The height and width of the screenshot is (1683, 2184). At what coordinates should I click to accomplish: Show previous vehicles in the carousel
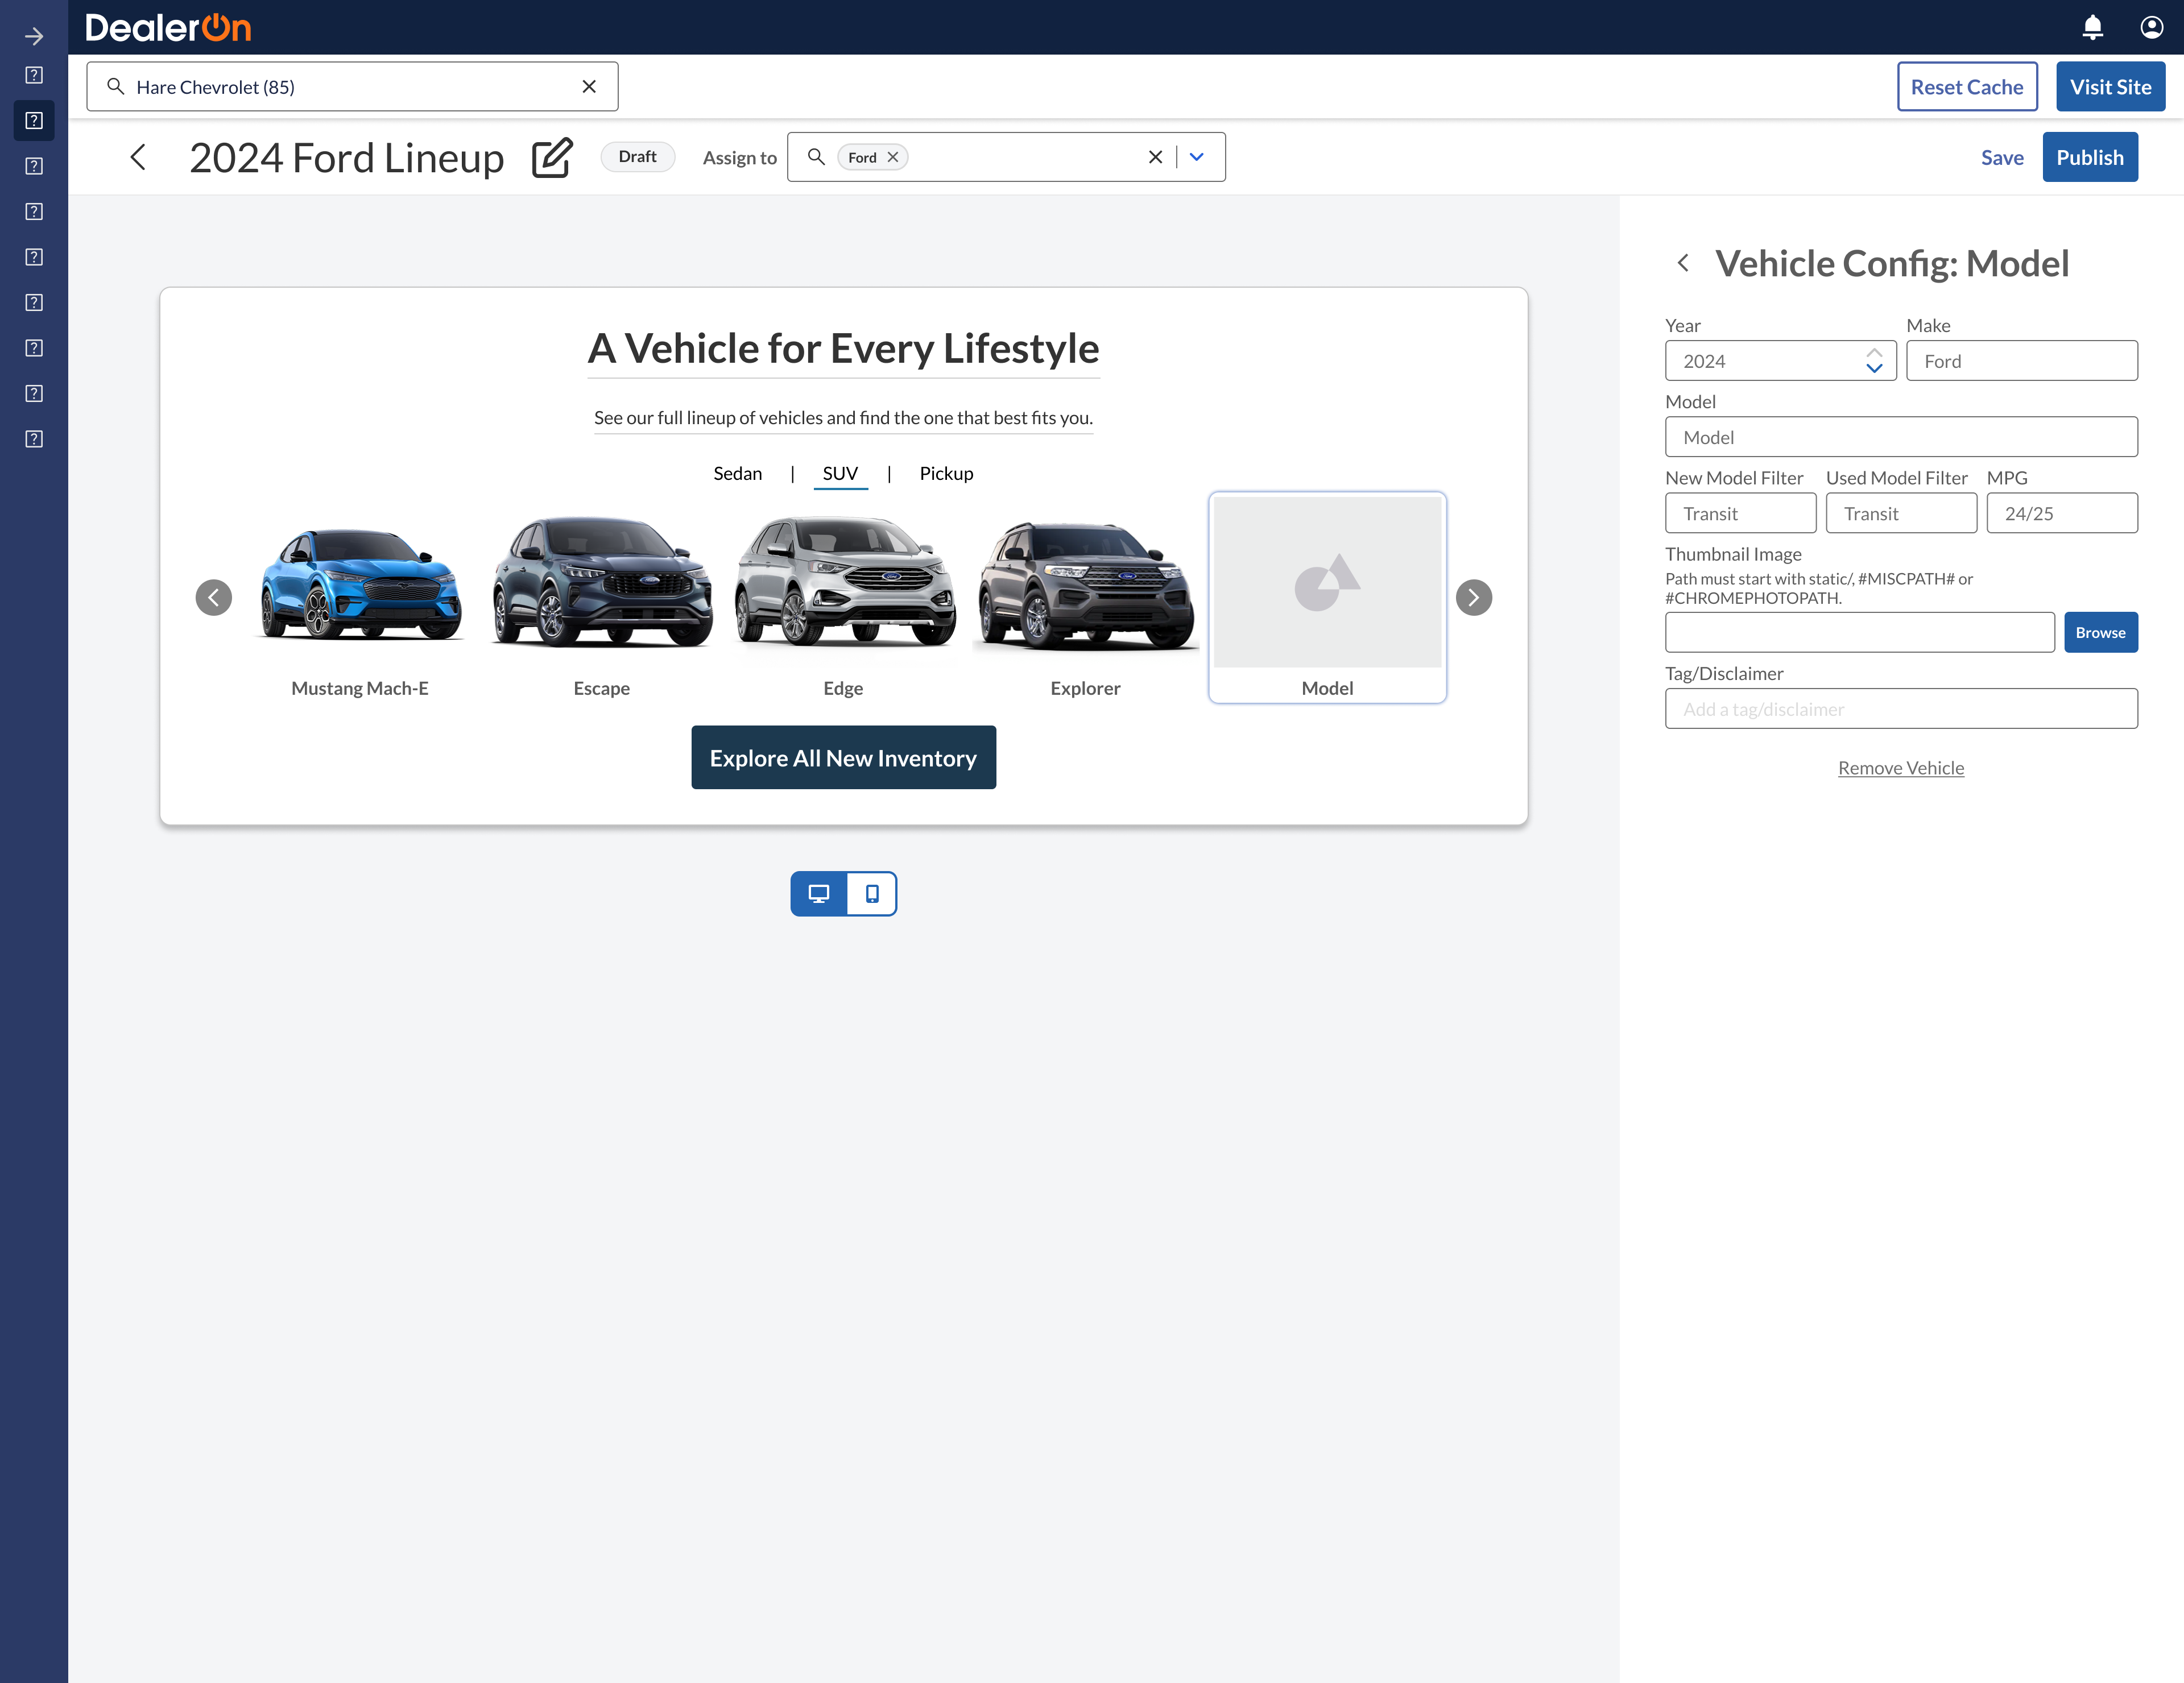tap(214, 598)
